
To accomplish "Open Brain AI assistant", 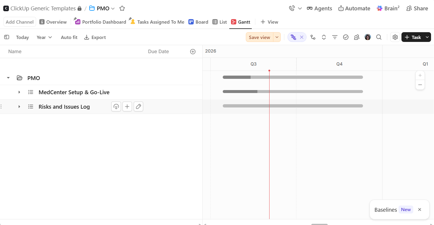I will click(388, 8).
